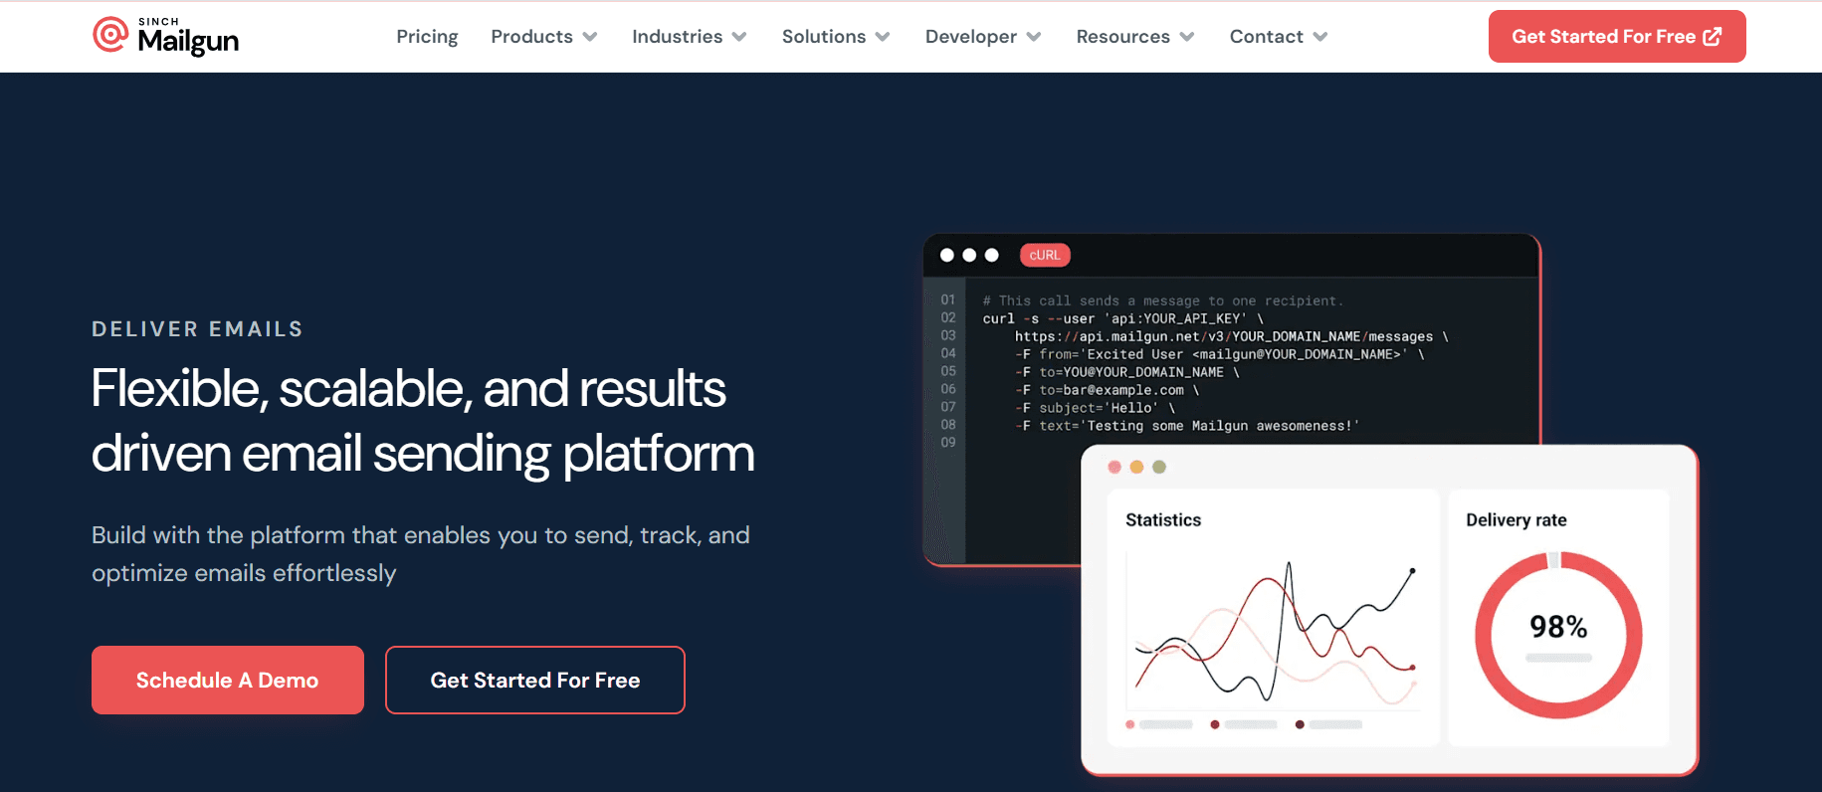Click the "Delivery rate" label

(1517, 519)
